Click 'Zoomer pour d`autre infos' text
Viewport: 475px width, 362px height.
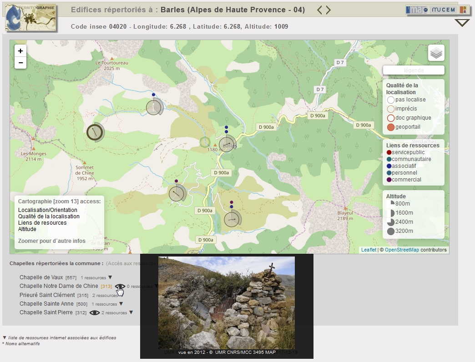51,241
